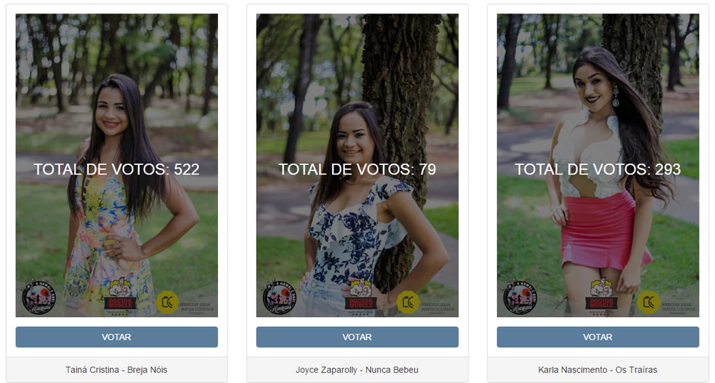
Task: Click the 'TOTAL DE VOTOS: 293' overlay text
Action: pyautogui.click(x=598, y=169)
